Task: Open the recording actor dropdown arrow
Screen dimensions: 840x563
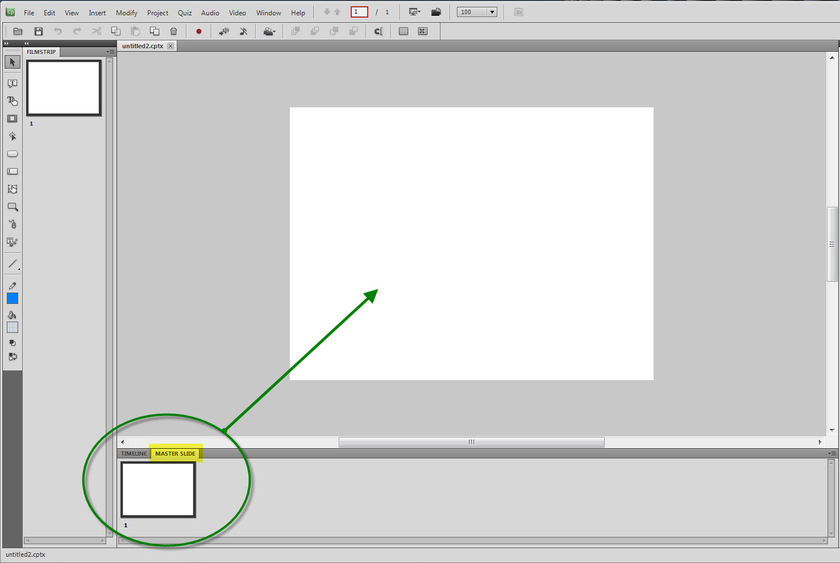Action: point(276,32)
